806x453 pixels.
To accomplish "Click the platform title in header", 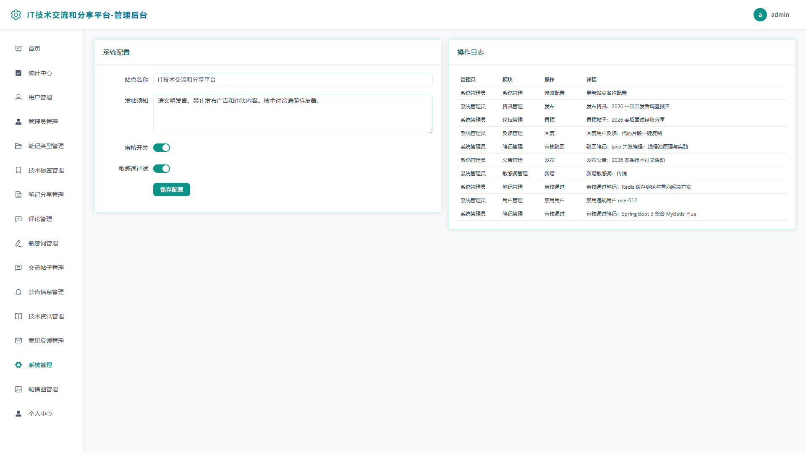I will click(x=87, y=15).
